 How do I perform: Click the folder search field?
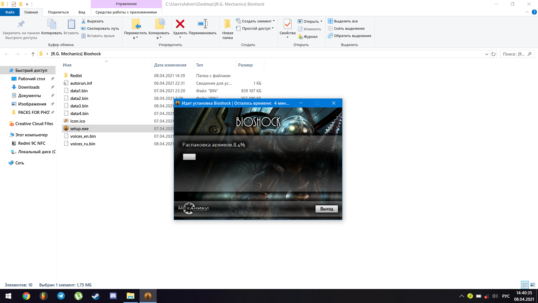517,54
